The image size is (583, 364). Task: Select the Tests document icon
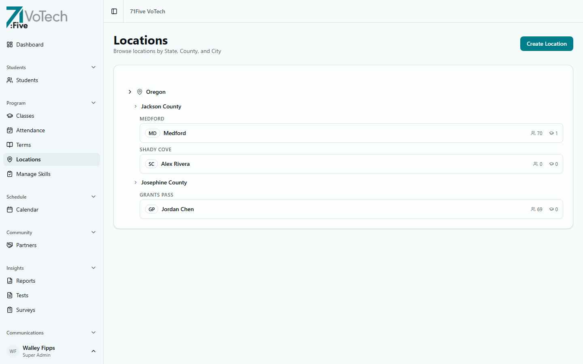click(x=9, y=295)
